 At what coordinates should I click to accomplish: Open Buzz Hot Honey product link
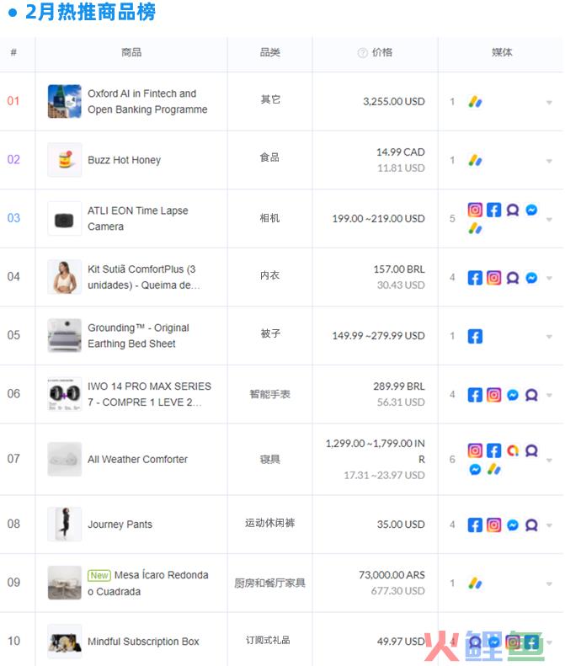124,160
